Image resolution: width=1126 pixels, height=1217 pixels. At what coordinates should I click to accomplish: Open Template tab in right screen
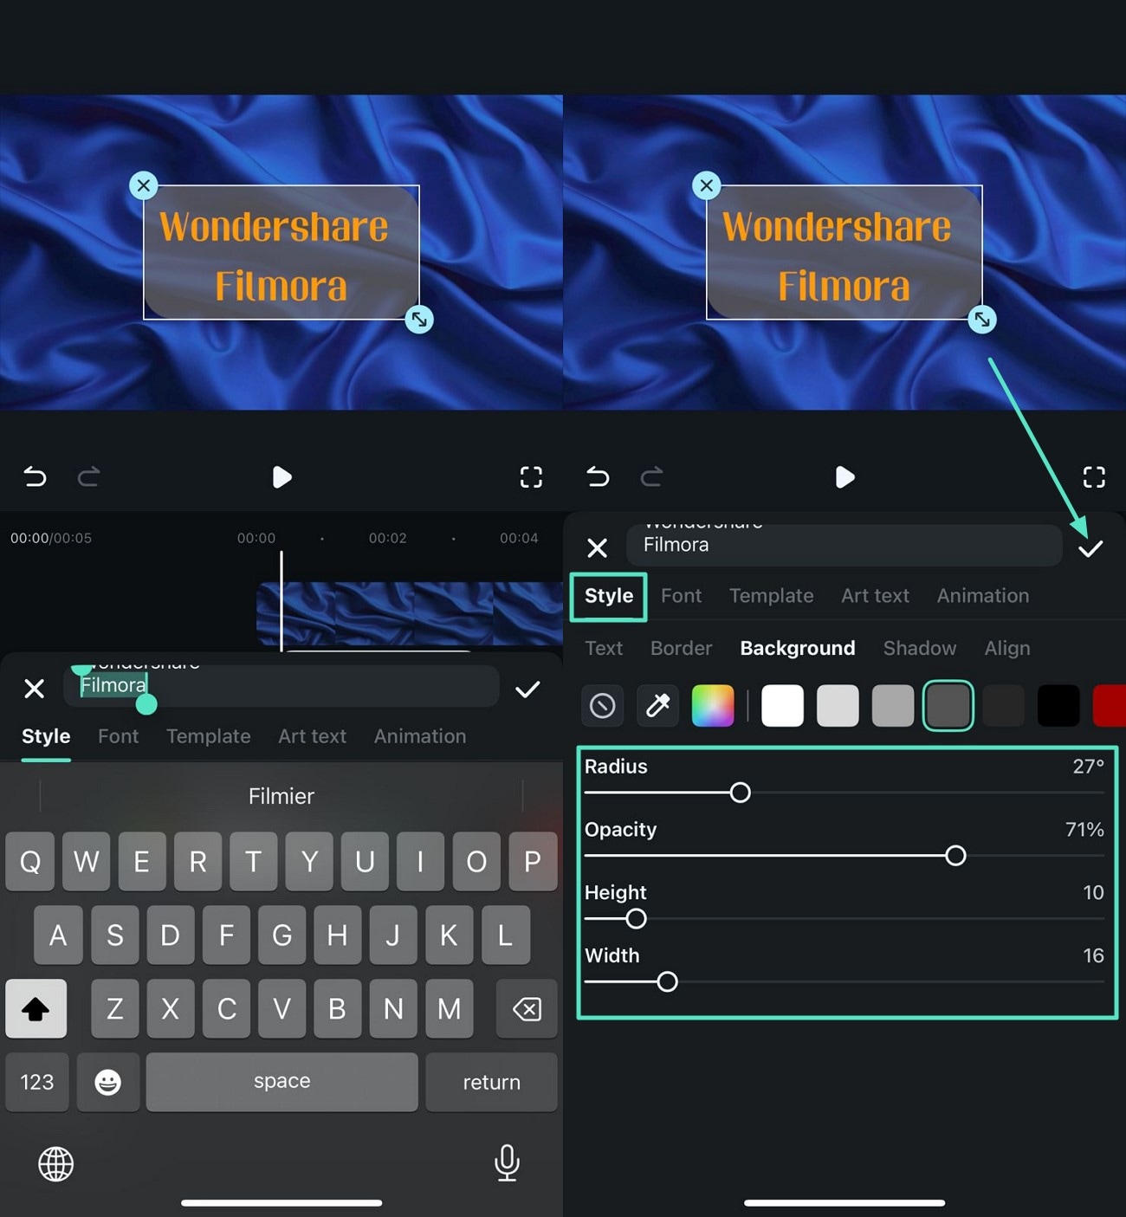[x=771, y=596]
